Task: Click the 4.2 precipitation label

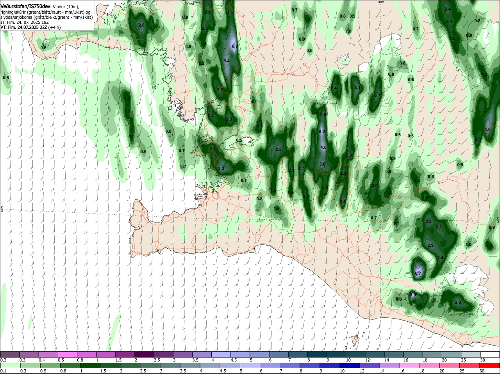Action: pos(227,61)
